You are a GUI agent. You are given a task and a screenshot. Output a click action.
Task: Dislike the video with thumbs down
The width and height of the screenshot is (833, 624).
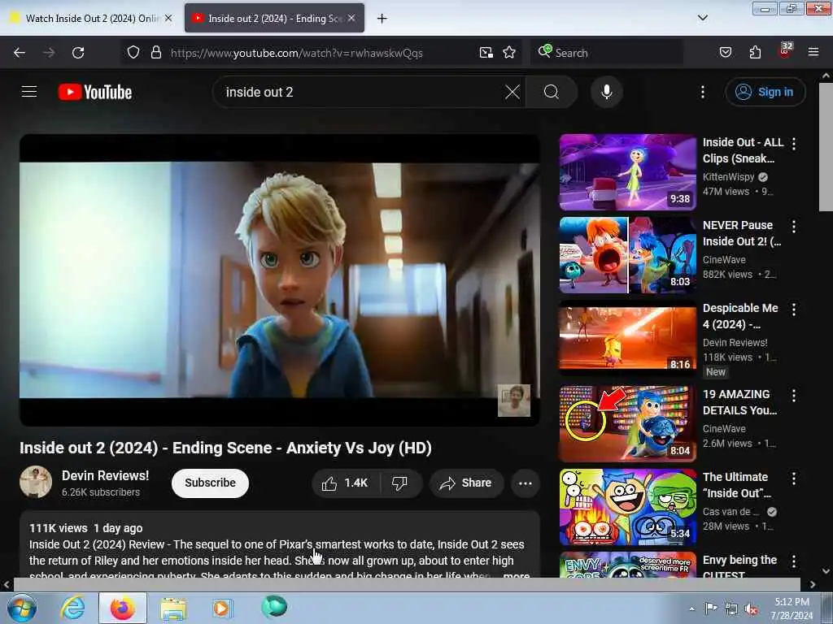pyautogui.click(x=400, y=483)
